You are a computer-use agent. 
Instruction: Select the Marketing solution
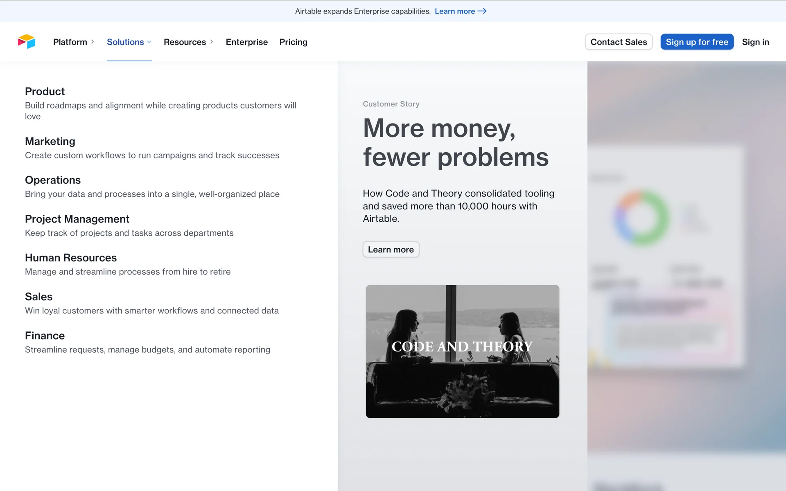coord(50,141)
